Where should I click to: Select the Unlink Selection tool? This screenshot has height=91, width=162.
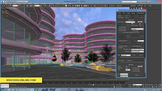click(8, 6)
